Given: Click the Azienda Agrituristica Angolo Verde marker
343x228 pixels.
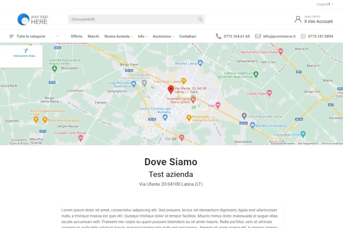Looking at the screenshot, I should tap(55, 69).
